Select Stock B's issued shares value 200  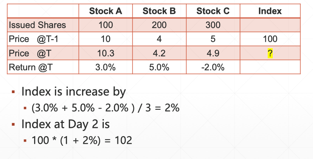coord(159,25)
